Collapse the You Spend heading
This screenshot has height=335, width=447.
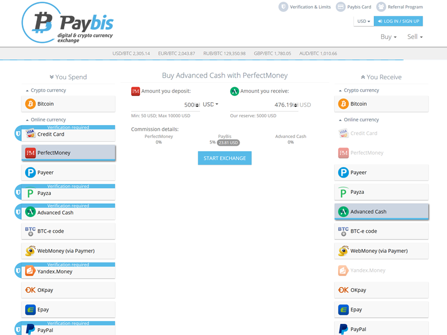pos(68,77)
